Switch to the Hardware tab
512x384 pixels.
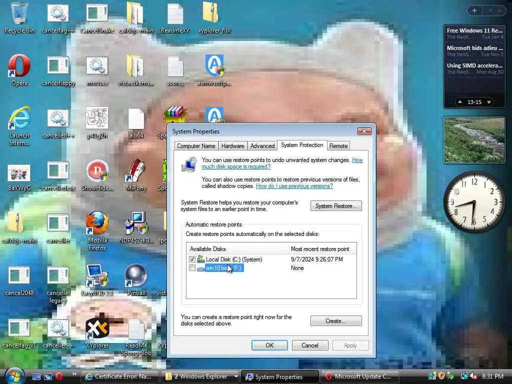(232, 146)
